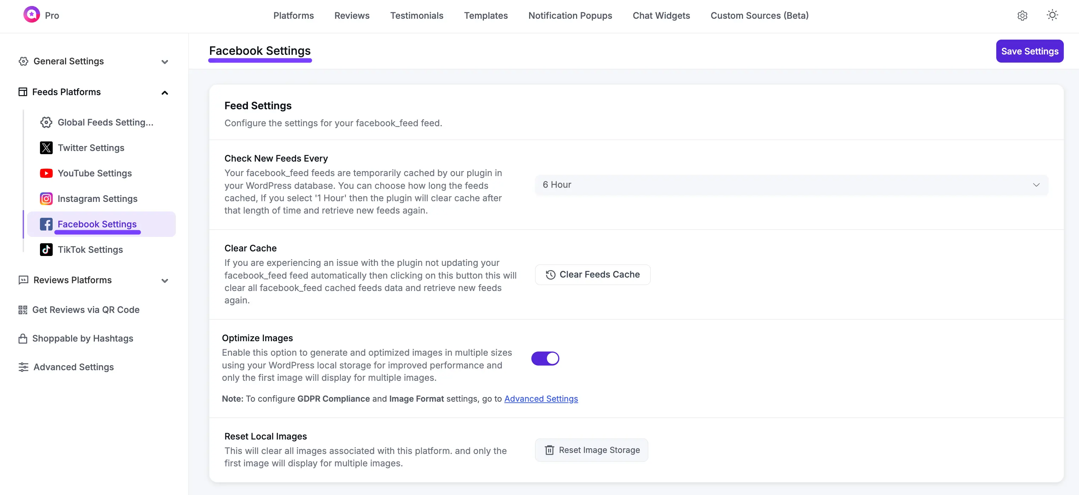Expand the Reviews Platforms section
This screenshot has height=495, width=1079.
click(164, 281)
